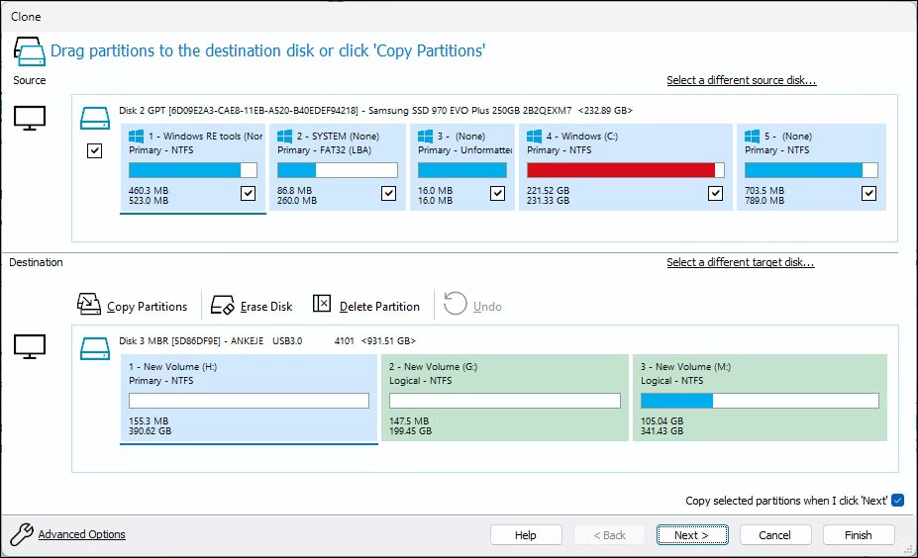Click the Delete Partition icon

pyautogui.click(x=322, y=305)
